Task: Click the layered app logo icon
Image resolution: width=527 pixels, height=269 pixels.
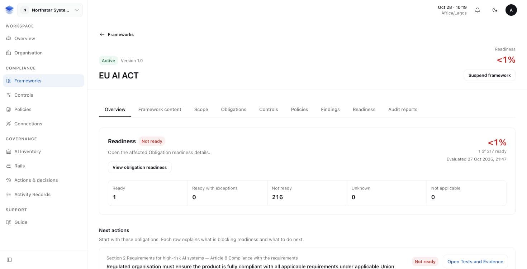Action: tap(9, 10)
